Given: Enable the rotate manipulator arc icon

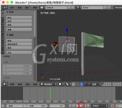Looking at the screenshot, I should [x=85, y=84].
